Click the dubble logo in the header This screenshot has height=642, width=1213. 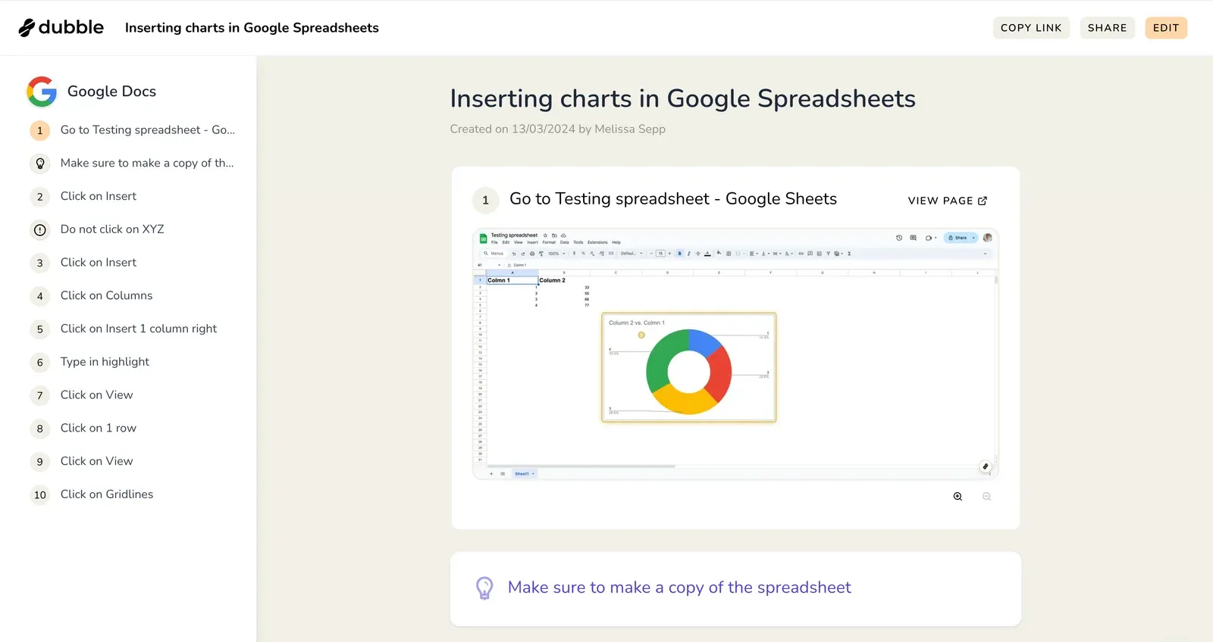(x=61, y=28)
